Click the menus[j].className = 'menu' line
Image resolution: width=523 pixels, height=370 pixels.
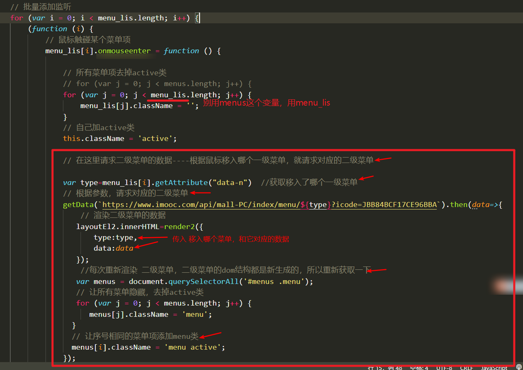tap(150, 315)
